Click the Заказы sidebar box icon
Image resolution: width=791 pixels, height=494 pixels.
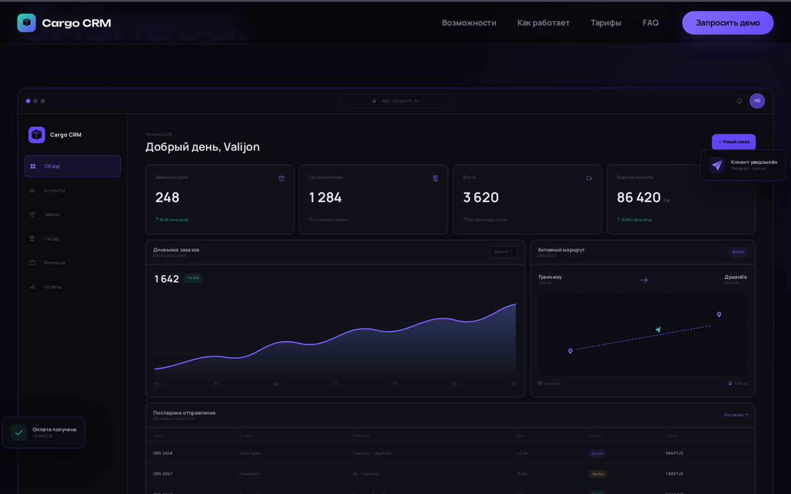tap(32, 214)
